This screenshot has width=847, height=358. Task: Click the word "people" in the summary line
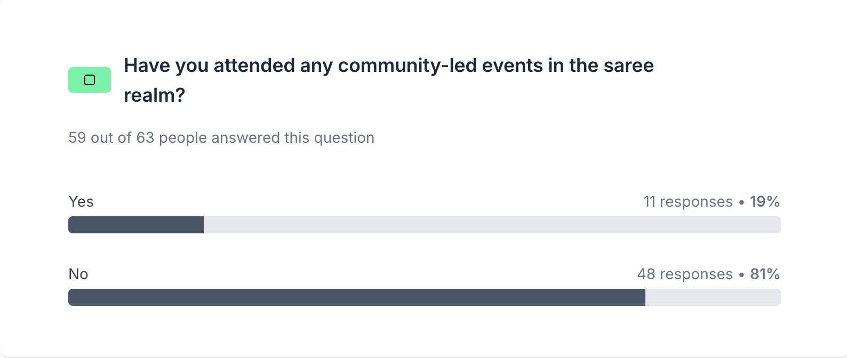pos(183,138)
